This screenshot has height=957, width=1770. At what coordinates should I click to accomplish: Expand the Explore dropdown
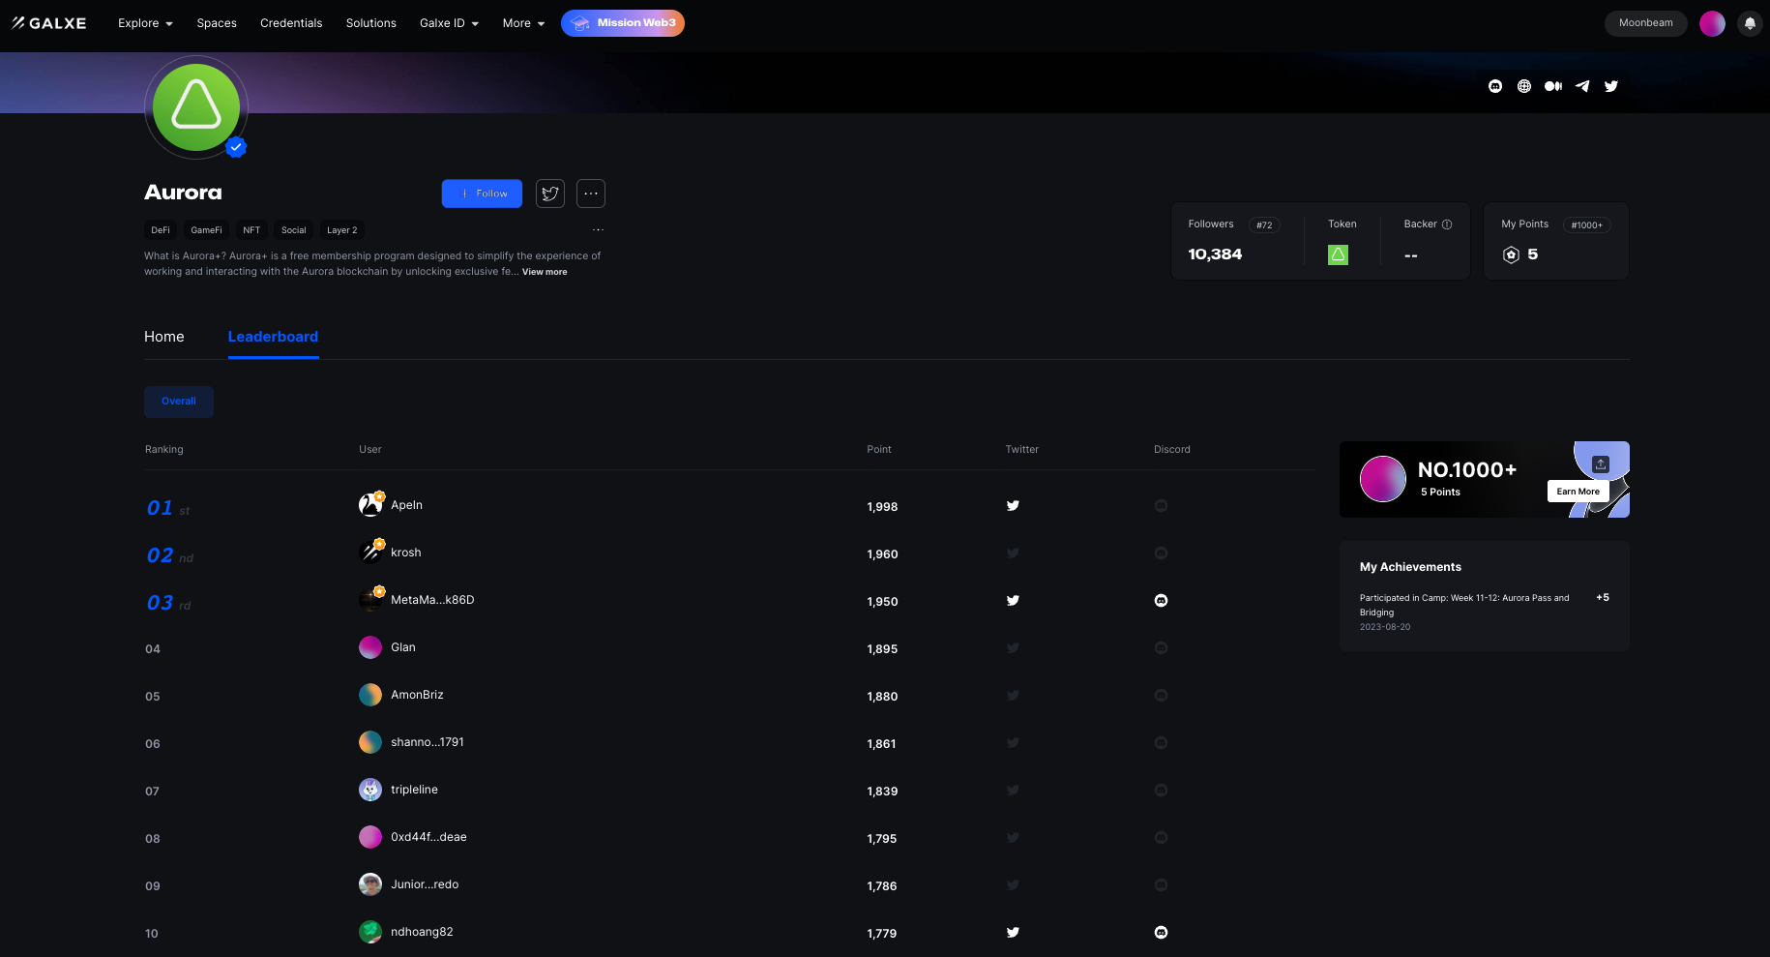click(x=145, y=23)
